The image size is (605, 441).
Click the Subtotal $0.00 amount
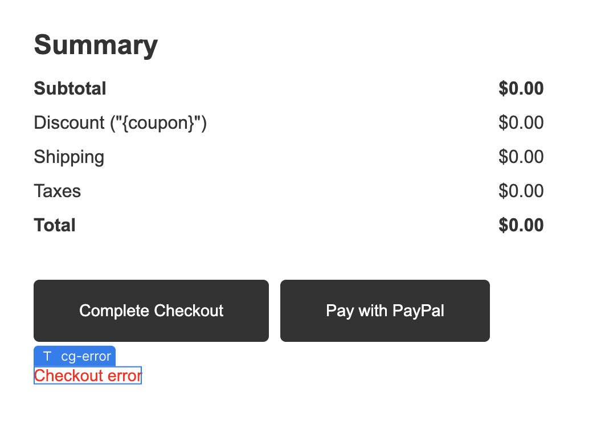[x=521, y=88]
